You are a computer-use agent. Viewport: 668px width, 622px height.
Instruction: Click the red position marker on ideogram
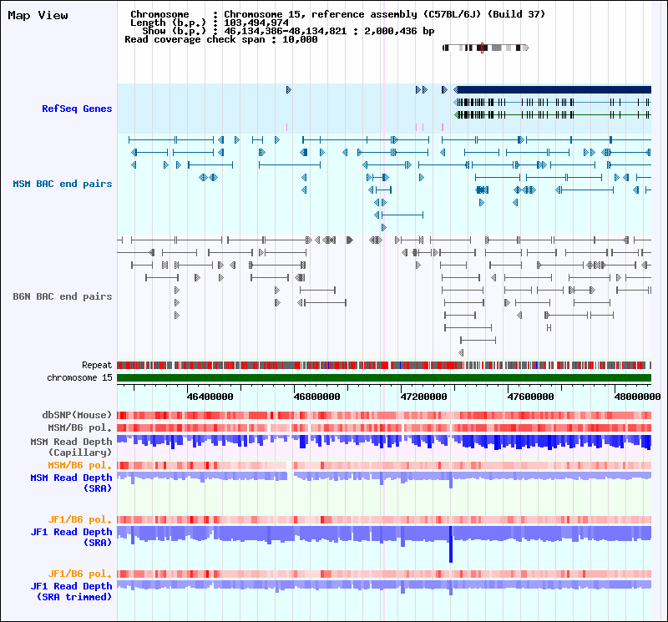(x=482, y=48)
